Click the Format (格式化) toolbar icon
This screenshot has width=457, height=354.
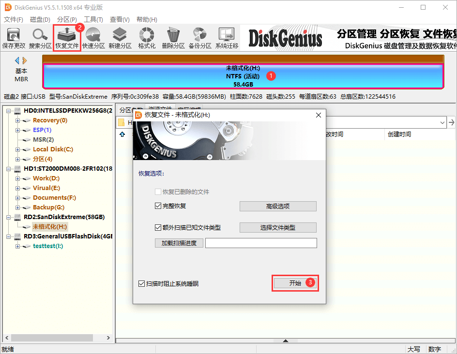coord(147,38)
